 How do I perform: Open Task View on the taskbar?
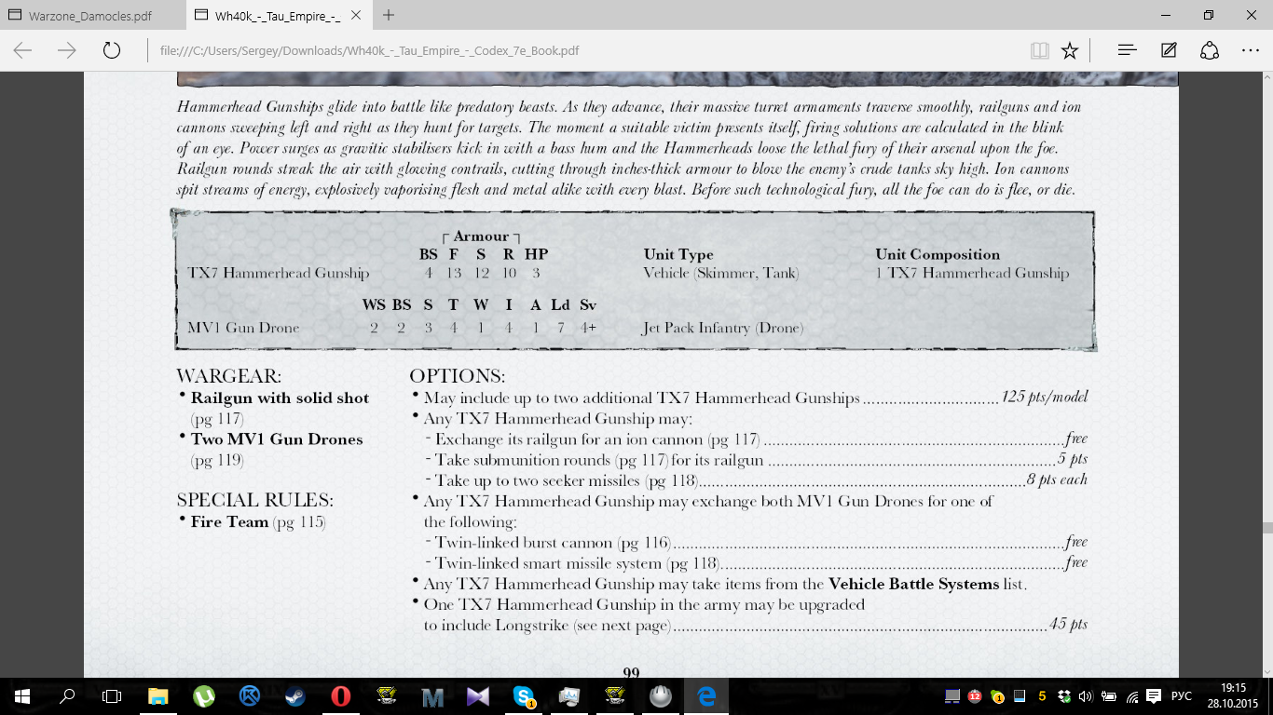112,695
